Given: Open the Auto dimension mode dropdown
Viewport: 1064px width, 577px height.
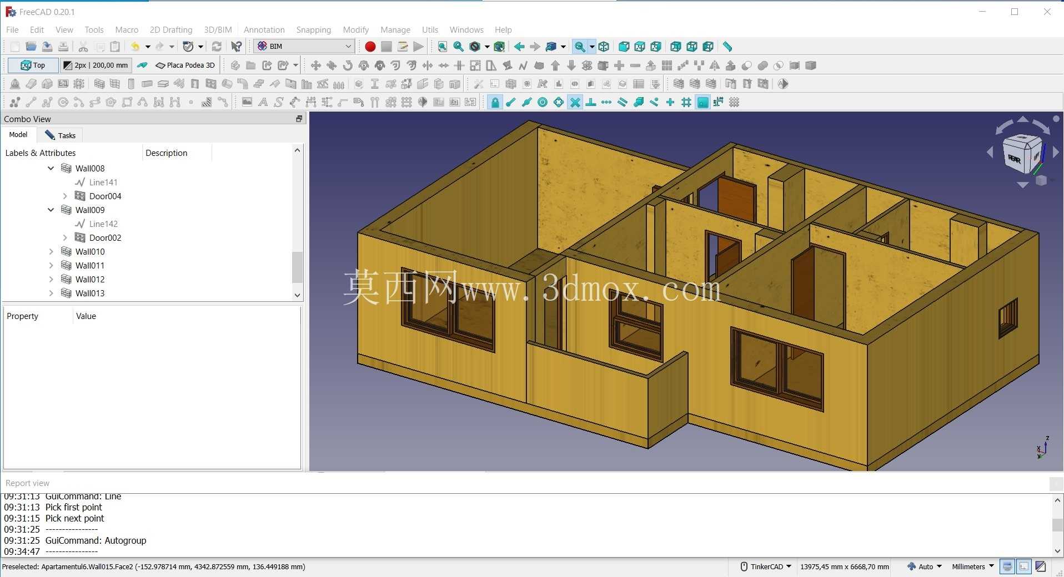Looking at the screenshot, I should [925, 566].
